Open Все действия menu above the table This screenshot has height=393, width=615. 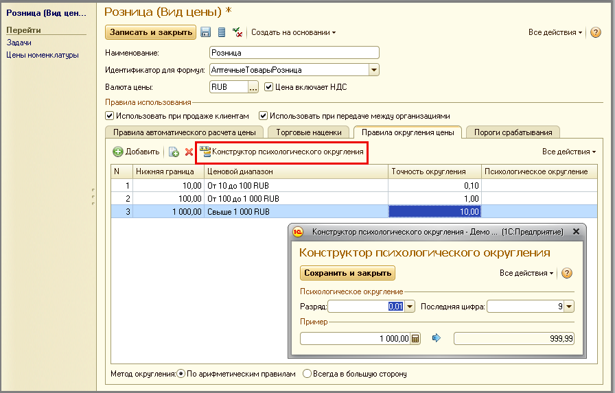569,152
